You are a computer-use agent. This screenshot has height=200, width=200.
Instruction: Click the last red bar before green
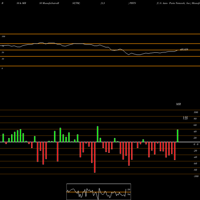click(x=175, y=151)
